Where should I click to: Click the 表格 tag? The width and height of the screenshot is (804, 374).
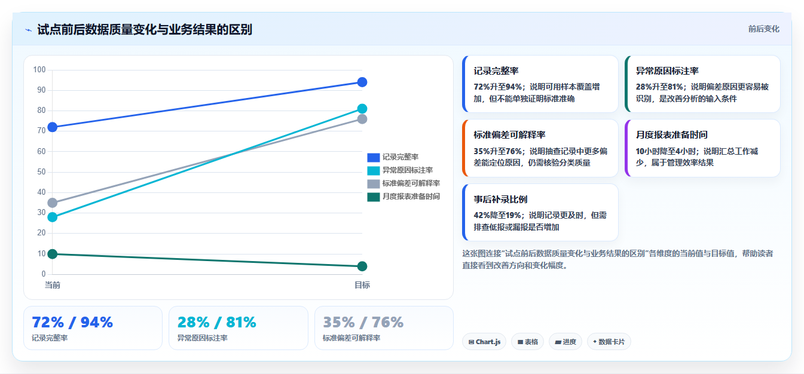[528, 342]
